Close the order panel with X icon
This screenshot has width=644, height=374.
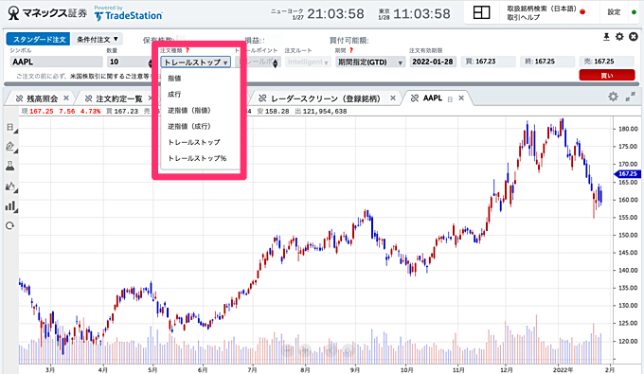pyautogui.click(x=634, y=37)
